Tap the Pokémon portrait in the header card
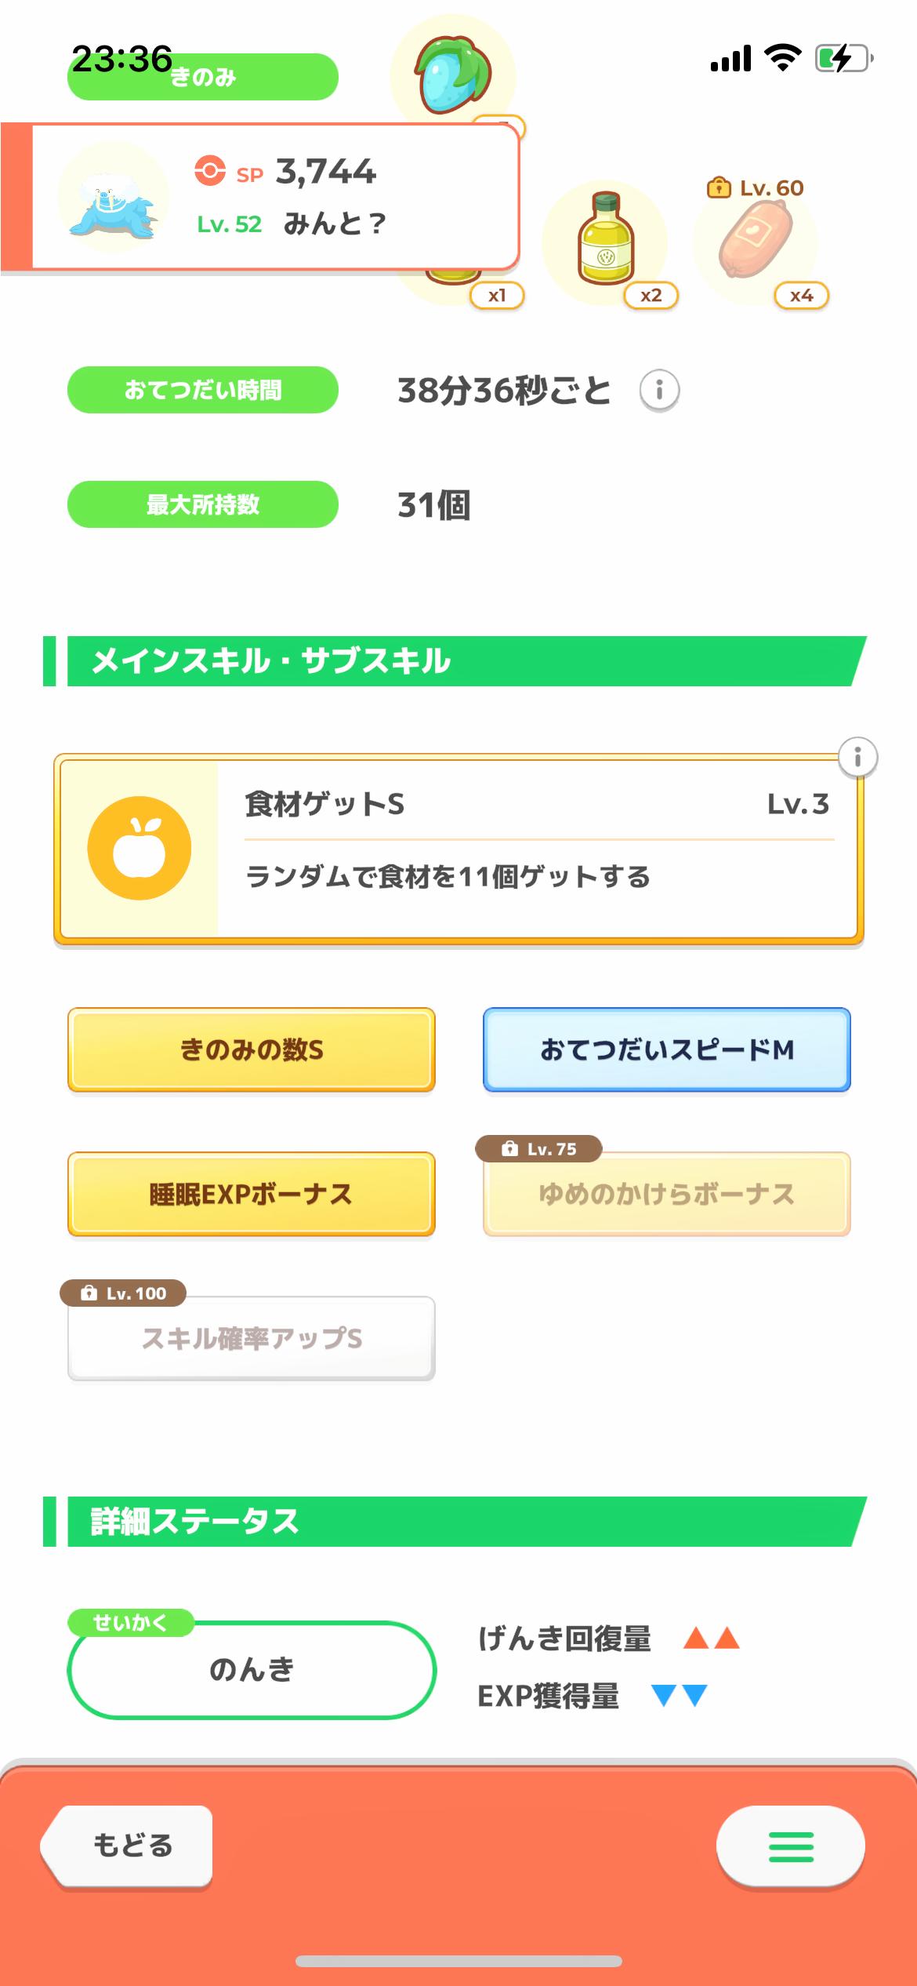 point(114,196)
